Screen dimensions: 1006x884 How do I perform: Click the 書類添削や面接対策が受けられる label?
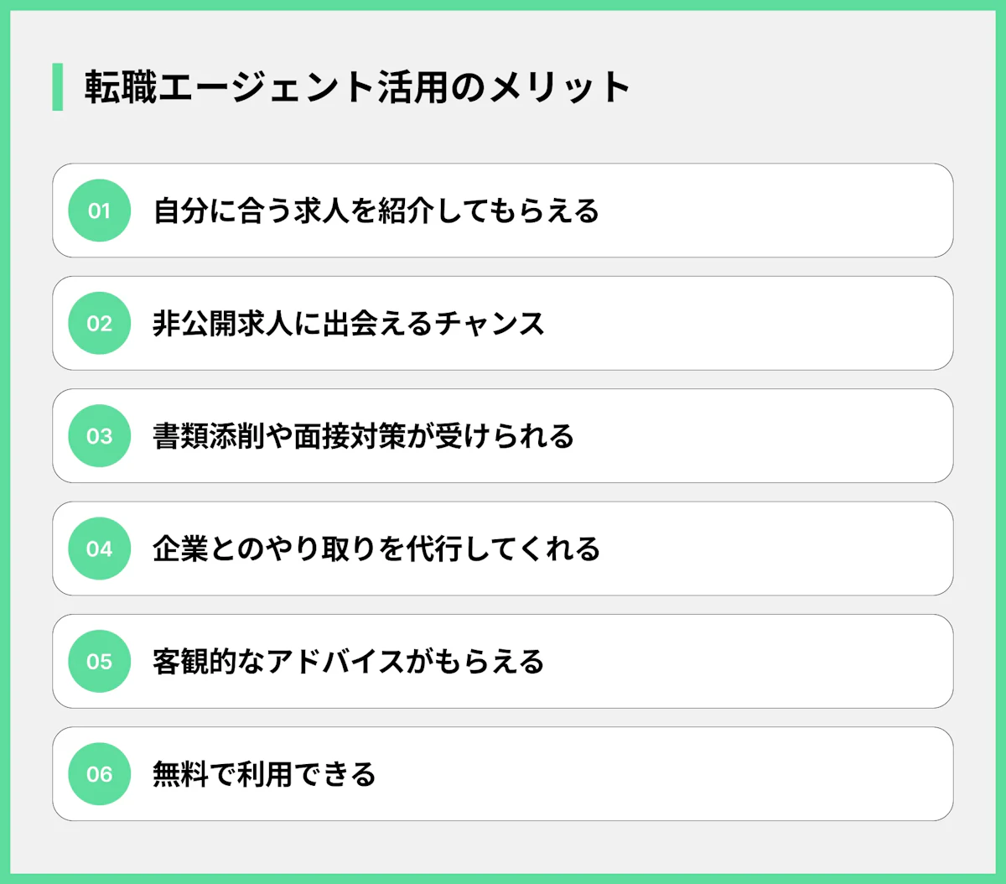coord(363,436)
